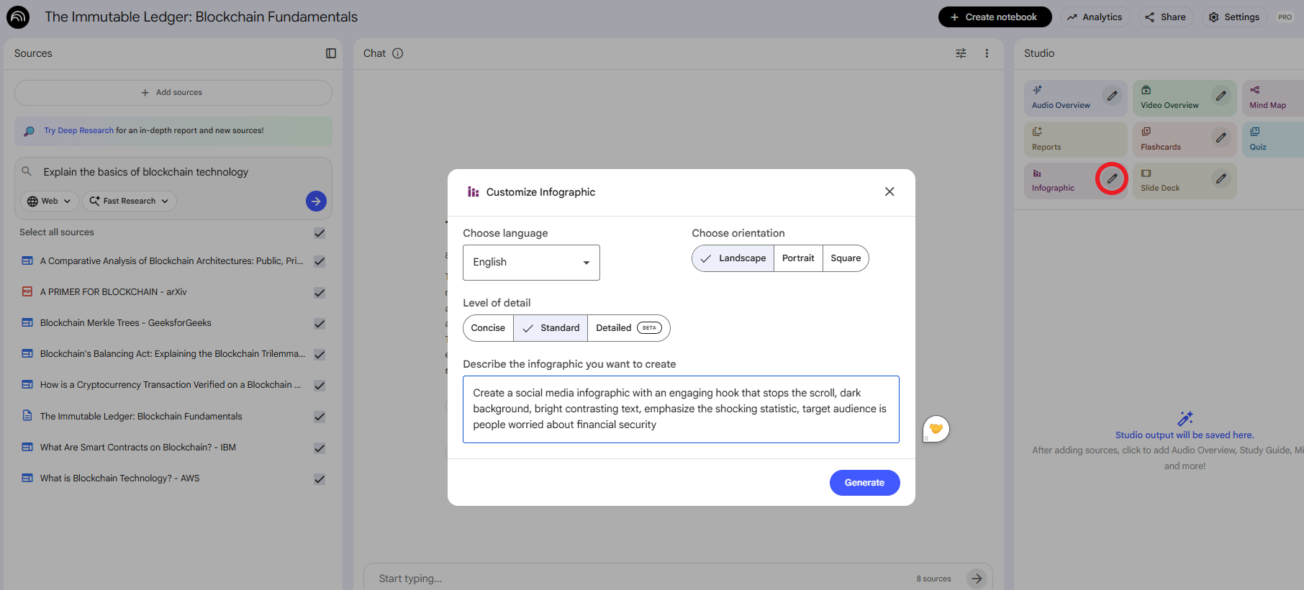Uncheck the Blockchain Trilemma source checkbox
This screenshot has height=590, width=1304.
click(320, 355)
